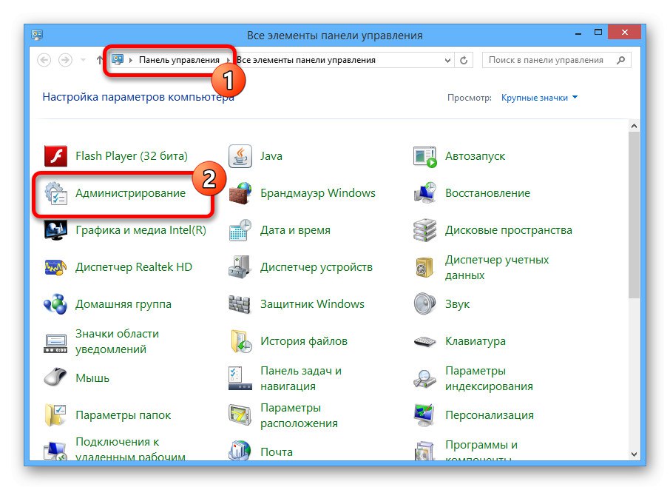Viewport: 670px width, 490px height.
Task: Click the Почта mail icon
Action: coord(240,451)
